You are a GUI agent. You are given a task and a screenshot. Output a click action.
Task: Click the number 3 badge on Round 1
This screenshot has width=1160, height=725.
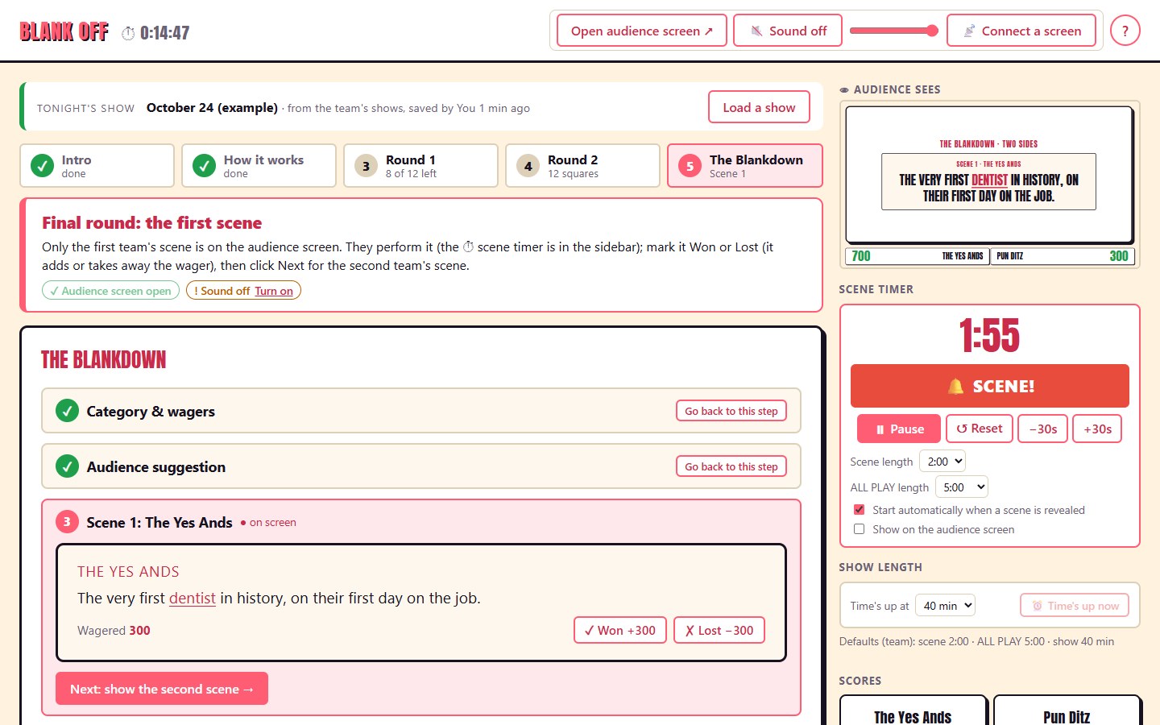(366, 166)
